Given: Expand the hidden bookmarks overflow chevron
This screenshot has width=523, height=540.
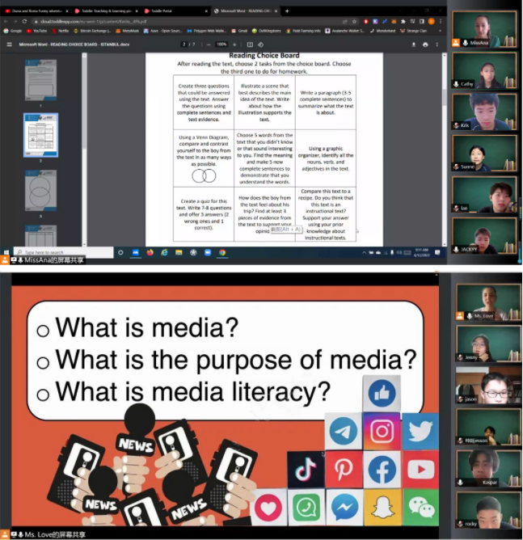Looking at the screenshot, I should (x=440, y=31).
